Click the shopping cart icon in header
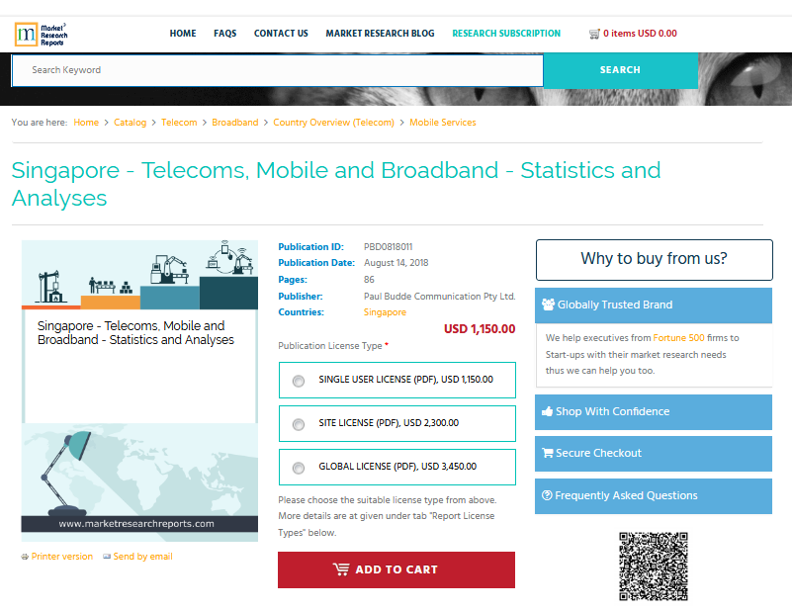 click(593, 34)
